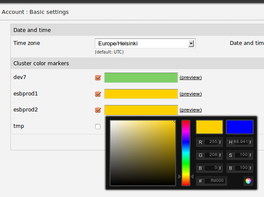
Task: Click the hue slider left arrow marker
Action: pos(180,176)
